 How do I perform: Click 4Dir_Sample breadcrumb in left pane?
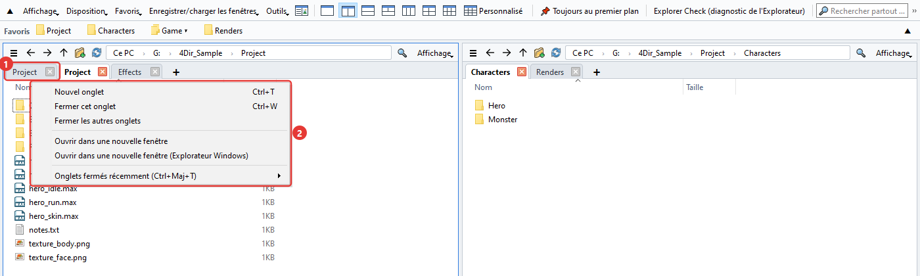201,53
